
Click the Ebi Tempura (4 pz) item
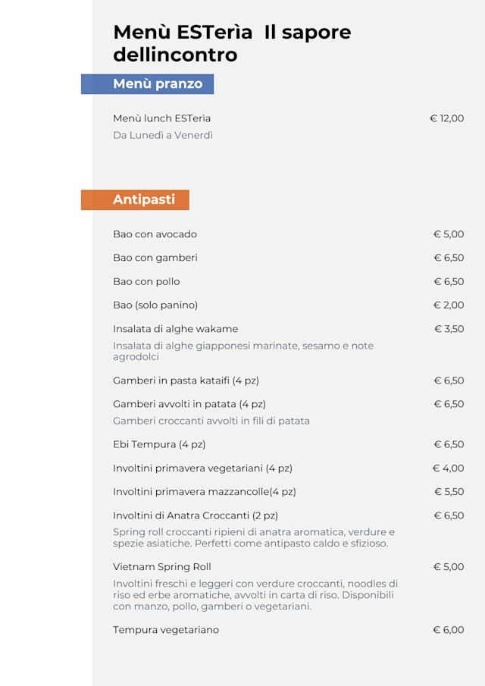tap(159, 444)
